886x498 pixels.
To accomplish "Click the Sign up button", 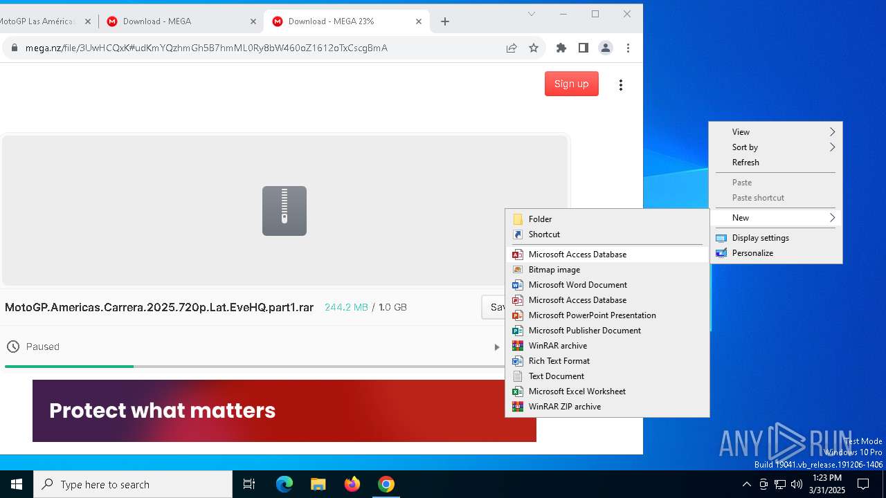I will (572, 84).
